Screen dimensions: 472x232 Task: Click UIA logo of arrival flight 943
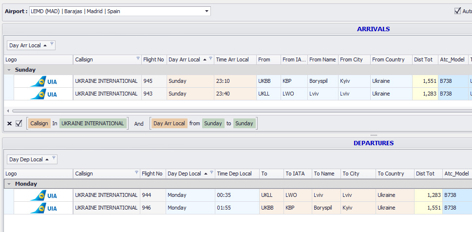[43, 94]
